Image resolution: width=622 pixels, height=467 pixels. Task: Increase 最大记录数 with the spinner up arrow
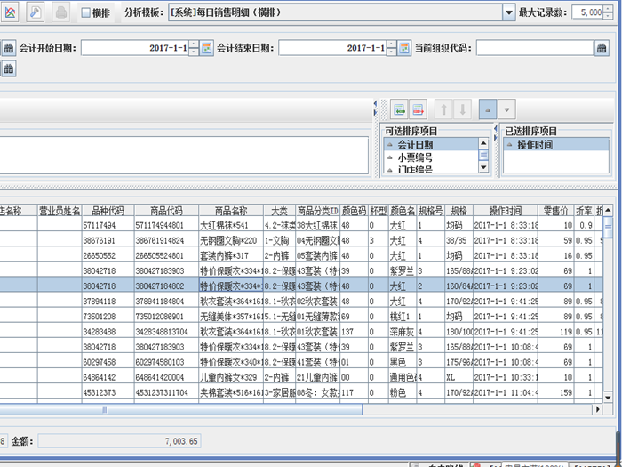pyautogui.click(x=609, y=10)
